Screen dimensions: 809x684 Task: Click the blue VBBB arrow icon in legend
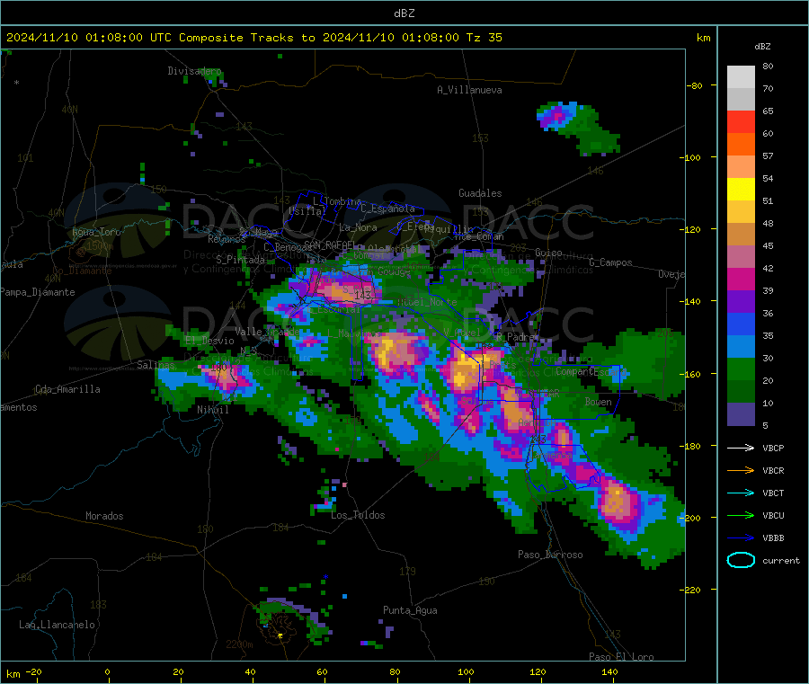point(741,538)
